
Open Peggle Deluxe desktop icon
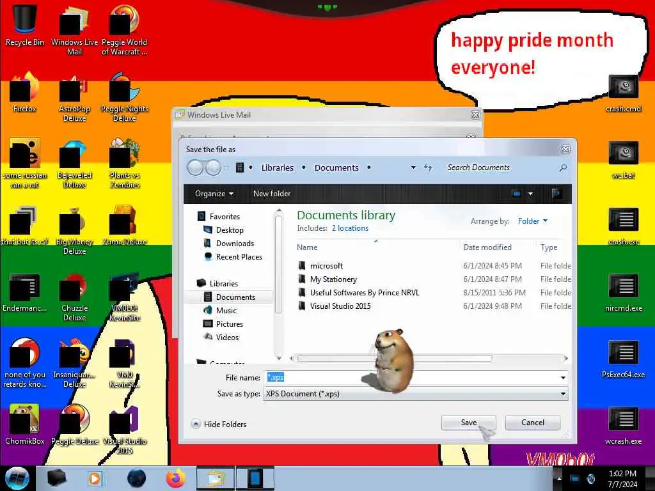pyautogui.click(x=74, y=425)
